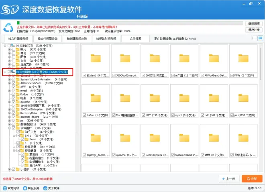Collapse the 00 找到的文件 root node
Screen dimensions: 265x192
tap(4, 46)
